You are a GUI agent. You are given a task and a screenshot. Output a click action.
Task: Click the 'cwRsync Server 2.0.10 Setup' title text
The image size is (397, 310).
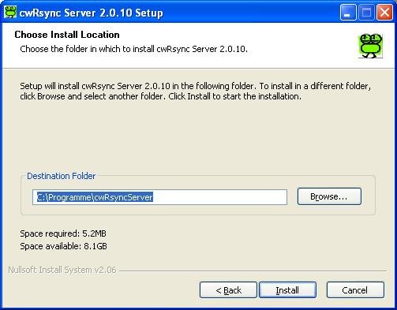[91, 13]
